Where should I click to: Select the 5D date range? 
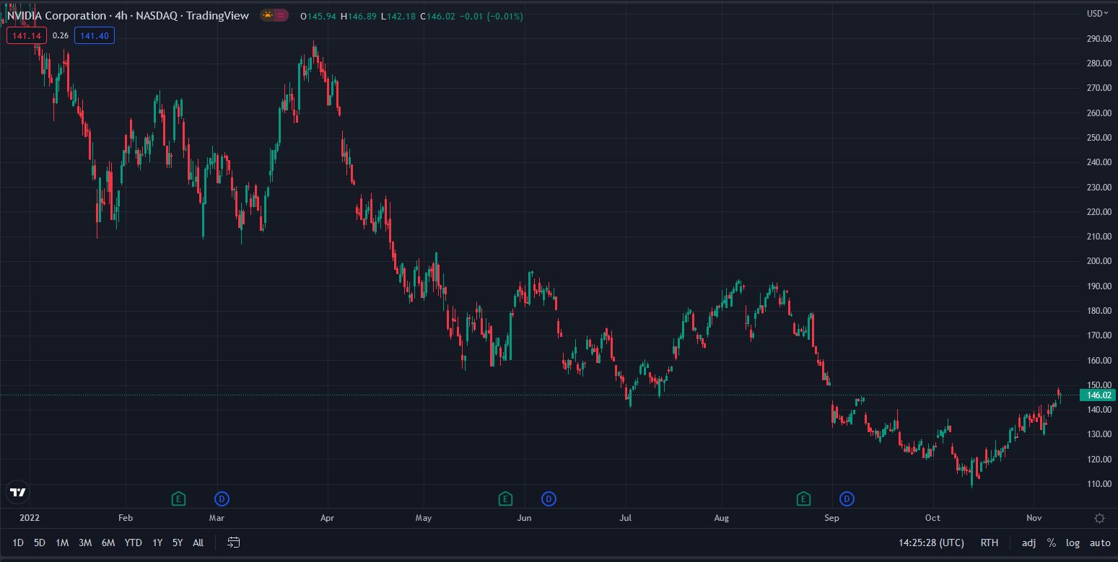[x=40, y=543]
